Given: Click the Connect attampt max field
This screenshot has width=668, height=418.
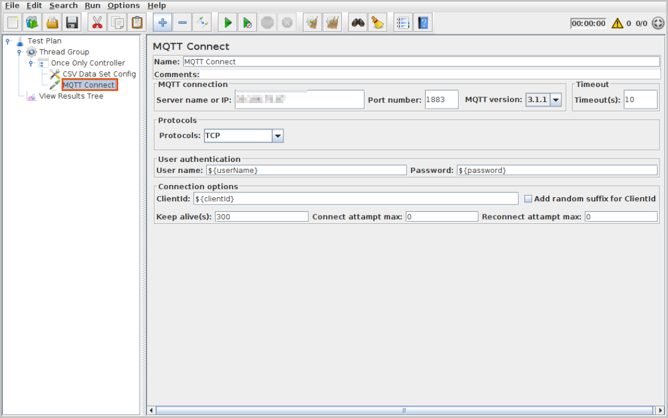Looking at the screenshot, I should pyautogui.click(x=442, y=217).
